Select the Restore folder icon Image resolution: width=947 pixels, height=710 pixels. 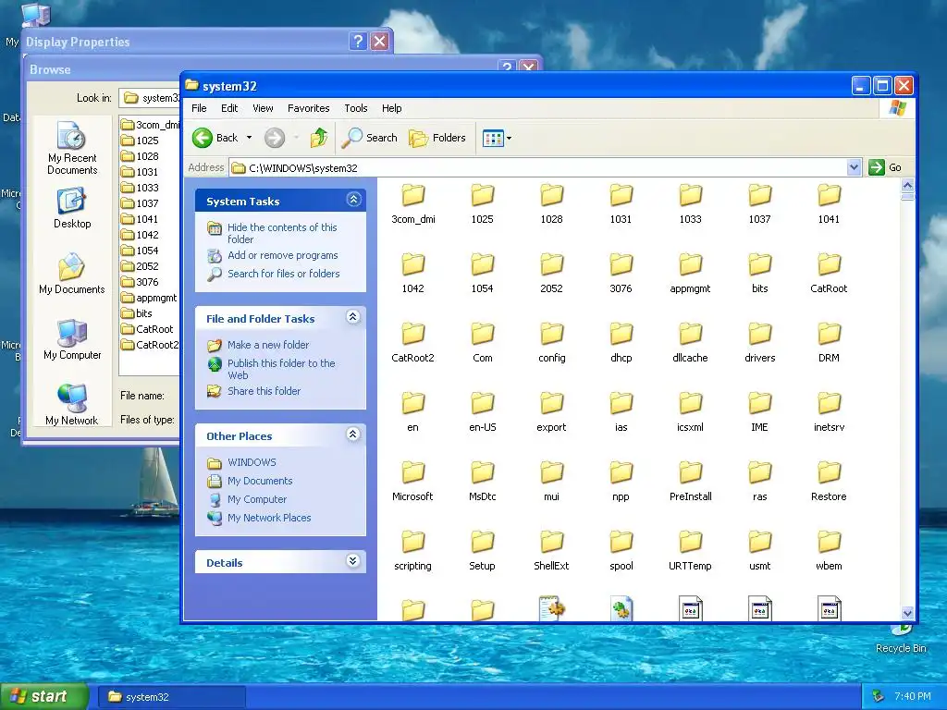pyautogui.click(x=830, y=472)
